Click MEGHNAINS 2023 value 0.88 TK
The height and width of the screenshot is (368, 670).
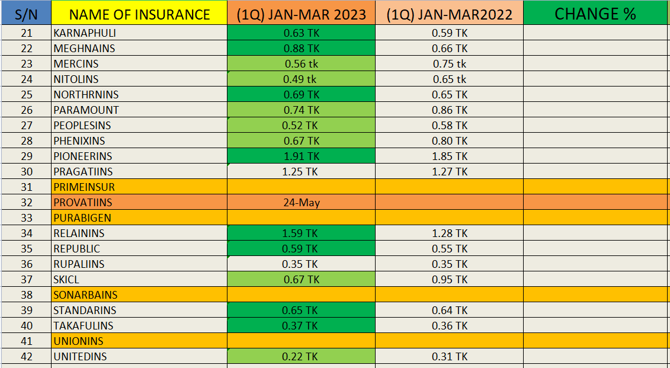coord(301,49)
